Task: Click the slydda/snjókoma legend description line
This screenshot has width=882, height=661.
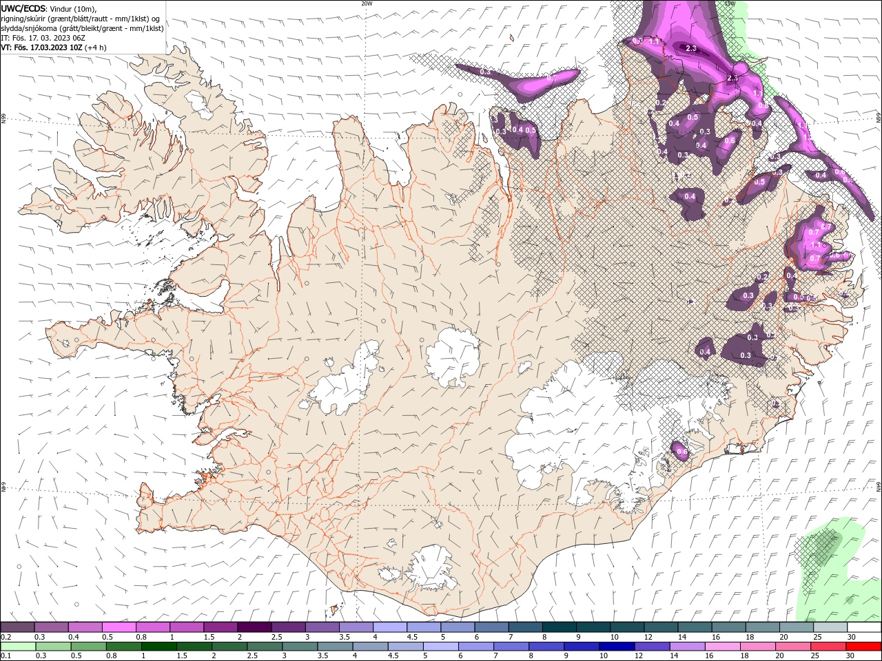Action: pyautogui.click(x=83, y=28)
